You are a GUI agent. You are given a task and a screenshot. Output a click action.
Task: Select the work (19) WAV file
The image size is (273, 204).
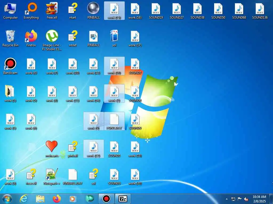135,149
